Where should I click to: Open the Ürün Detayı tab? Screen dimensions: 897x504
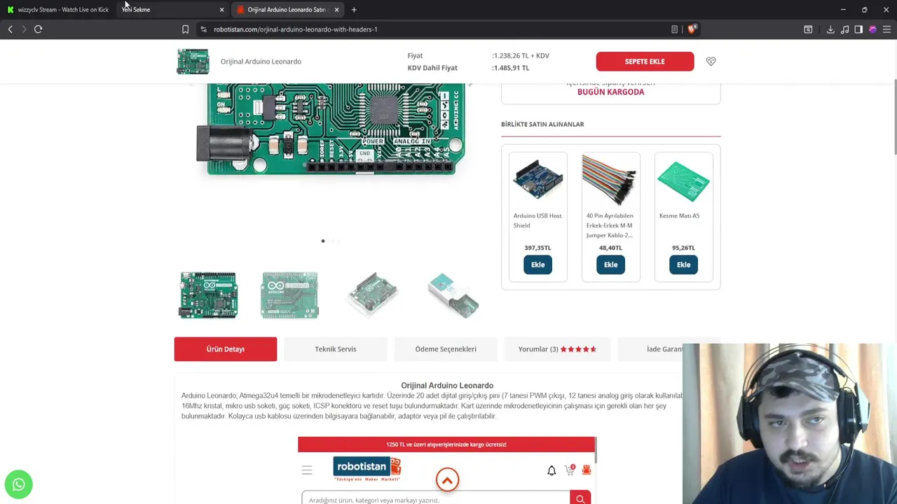point(226,349)
